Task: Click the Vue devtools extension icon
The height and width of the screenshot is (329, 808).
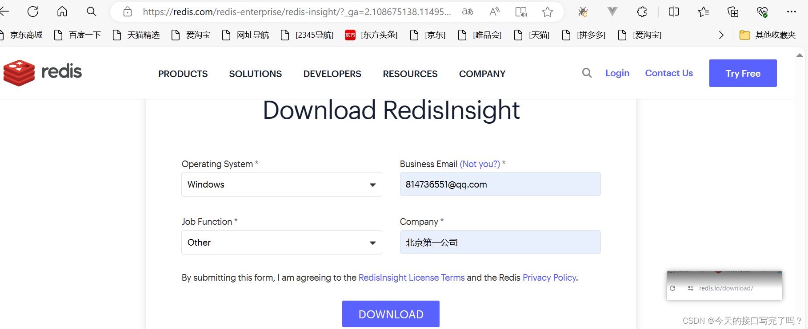Action: 612,12
